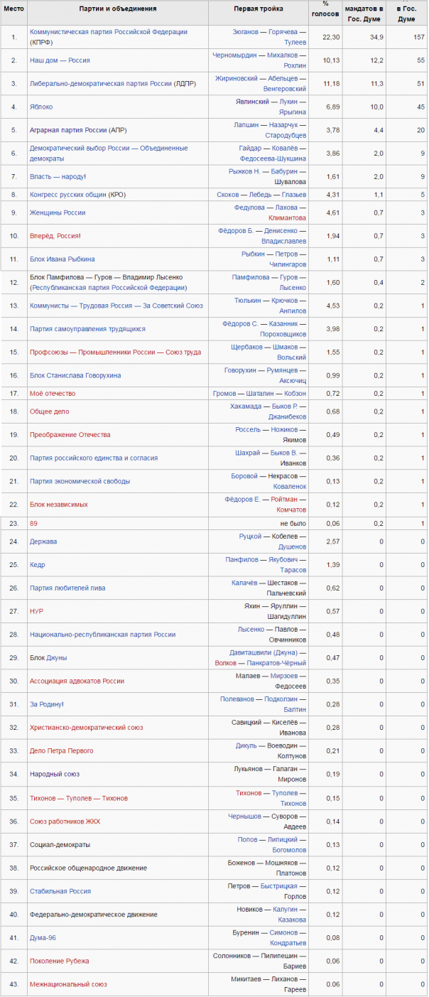Open the Моё отечество red link
Screen dimensions: 429x997
click(x=52, y=394)
